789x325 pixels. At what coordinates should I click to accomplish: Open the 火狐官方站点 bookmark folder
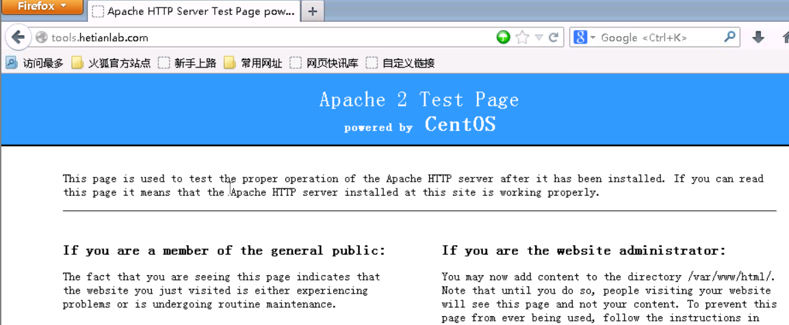[x=111, y=63]
